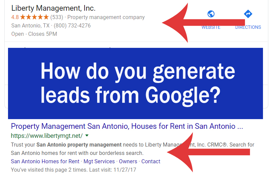Open the WEBSITE link label

(x=211, y=27)
